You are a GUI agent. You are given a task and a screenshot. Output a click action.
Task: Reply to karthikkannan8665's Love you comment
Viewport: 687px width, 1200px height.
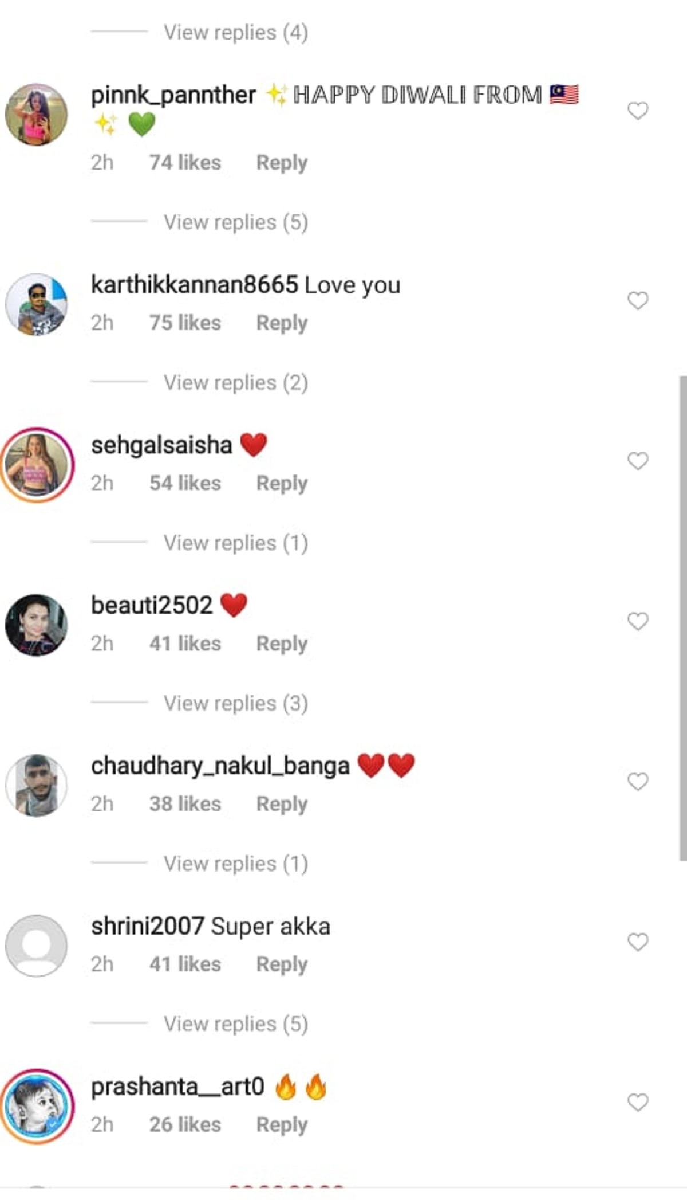tap(282, 323)
